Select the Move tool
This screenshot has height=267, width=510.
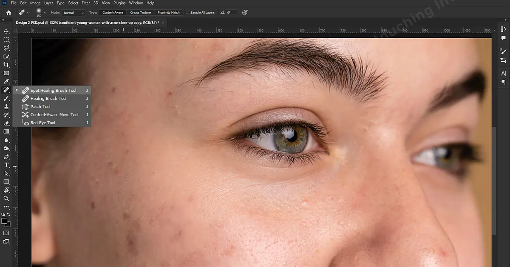point(6,31)
